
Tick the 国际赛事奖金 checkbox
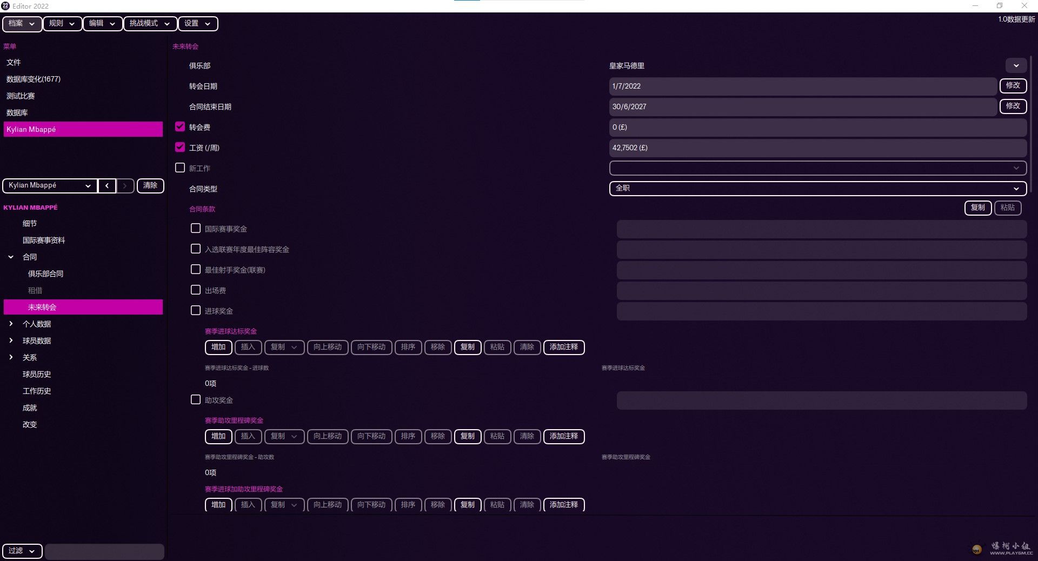[196, 229]
